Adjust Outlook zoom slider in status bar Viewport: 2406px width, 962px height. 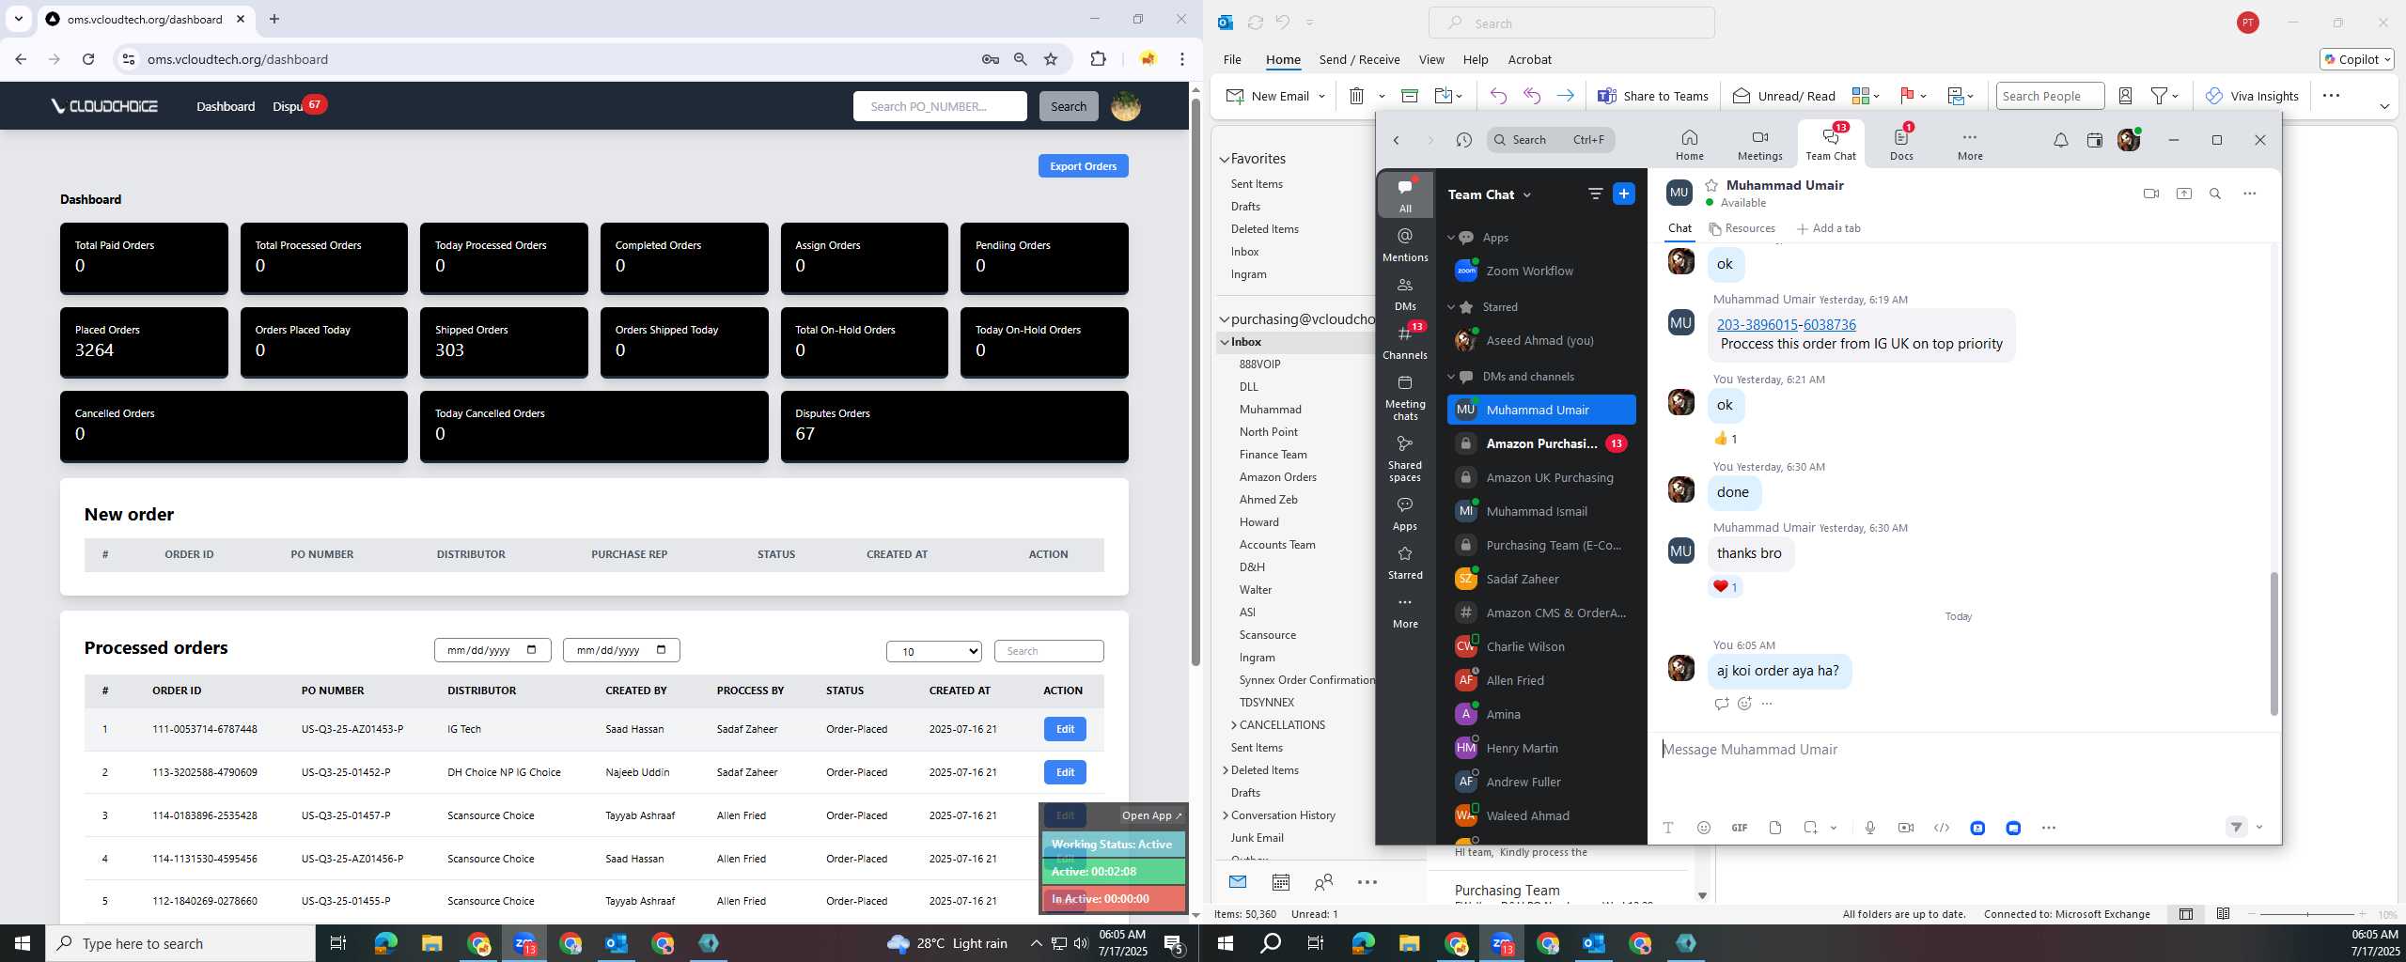click(2307, 914)
